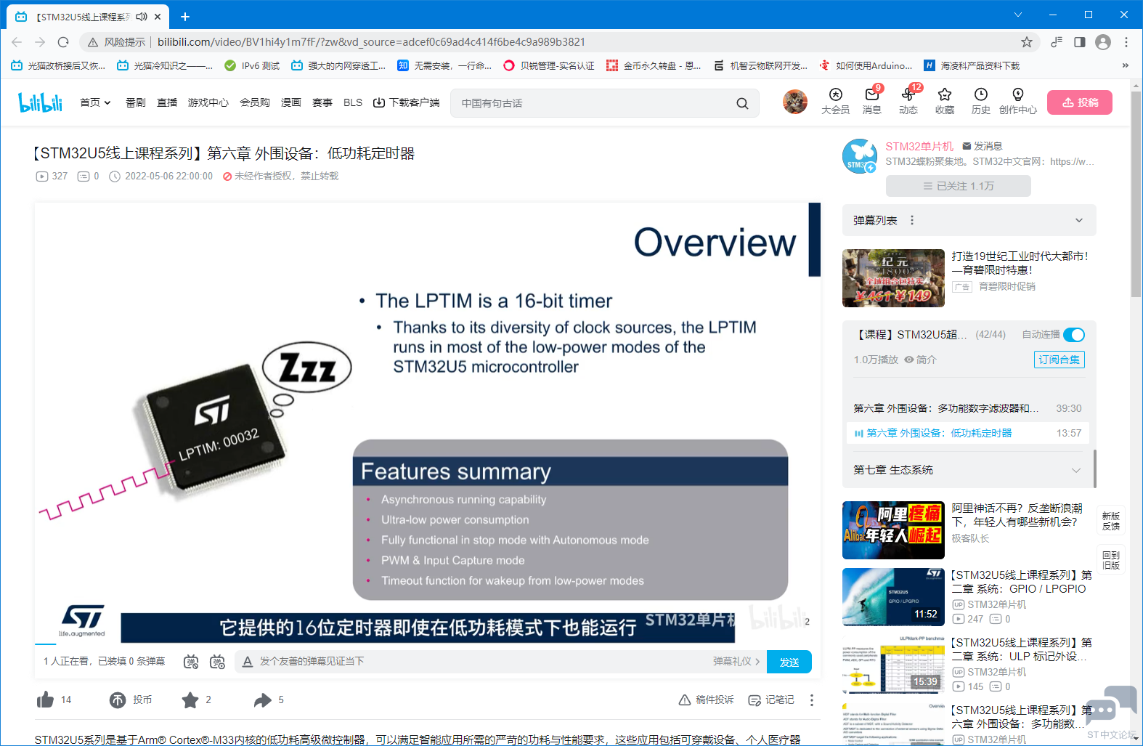Open danmaku settings gear icon
Viewport: 1143px width, 746px height.
[217, 661]
